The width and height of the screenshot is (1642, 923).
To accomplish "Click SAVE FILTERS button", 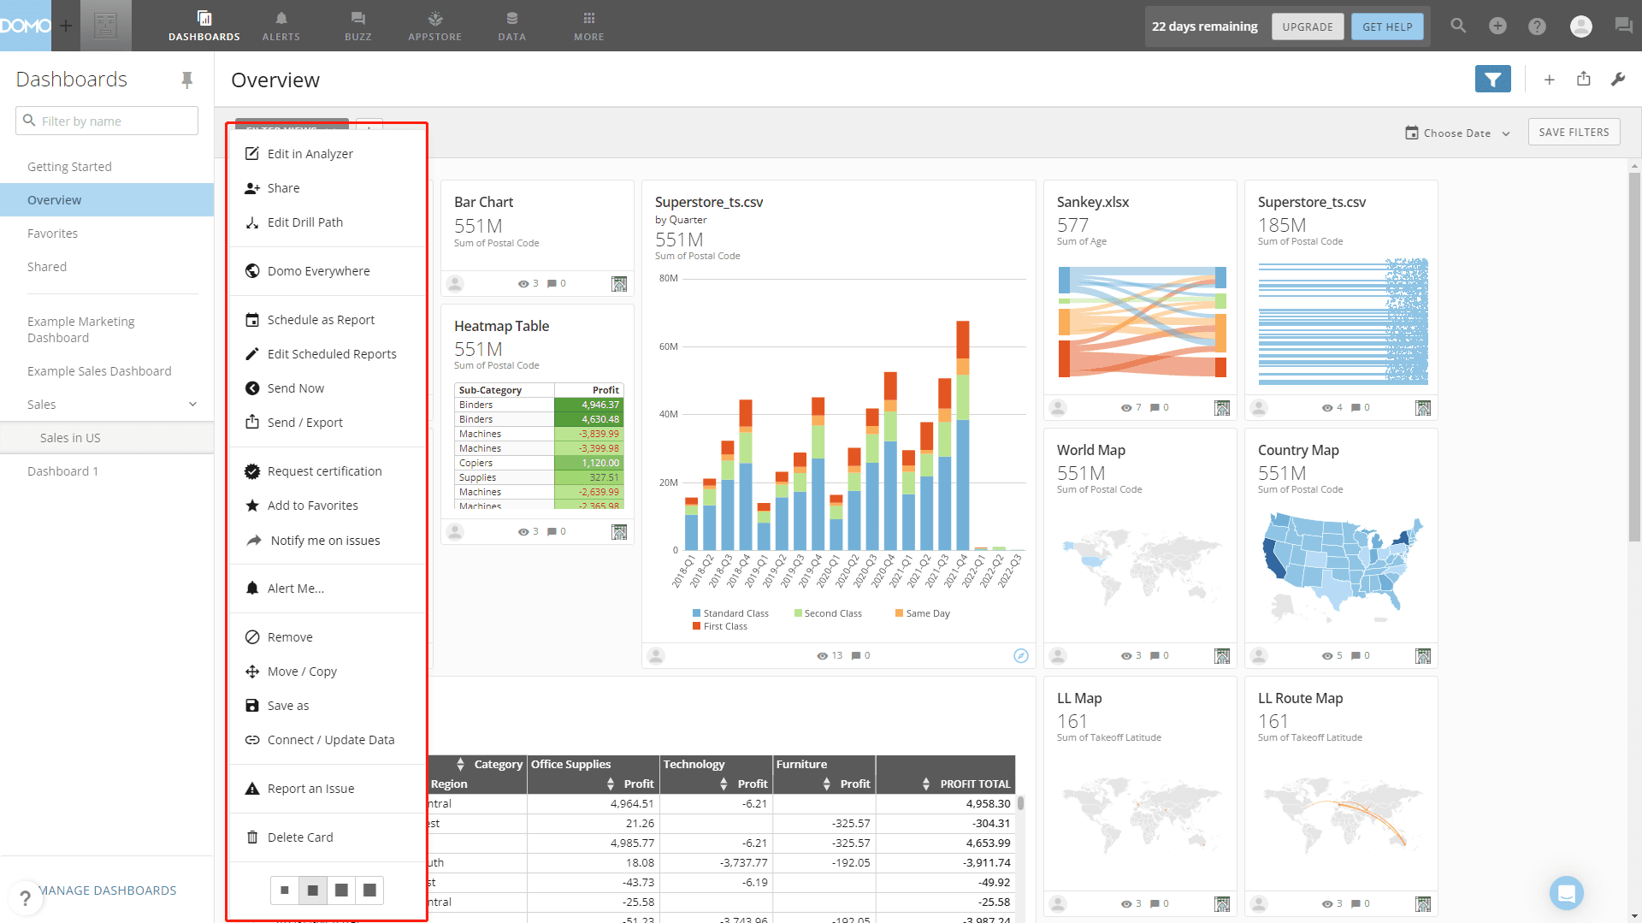I will 1574,132.
